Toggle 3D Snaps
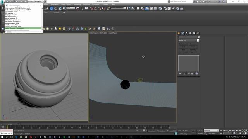Viewport: 248px width, 139px height. [x=91, y=8]
